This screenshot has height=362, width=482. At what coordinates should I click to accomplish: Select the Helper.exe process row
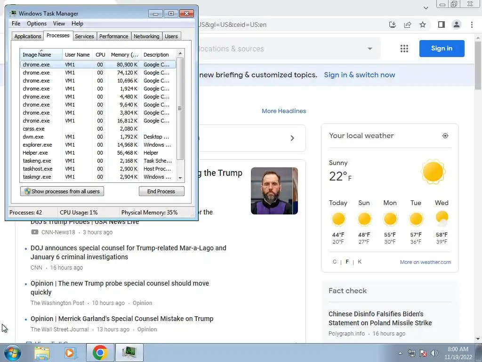click(x=98, y=153)
